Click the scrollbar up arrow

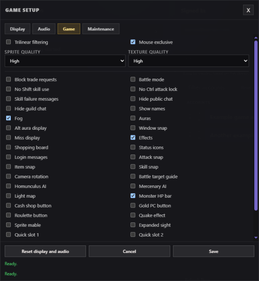pos(256,37)
